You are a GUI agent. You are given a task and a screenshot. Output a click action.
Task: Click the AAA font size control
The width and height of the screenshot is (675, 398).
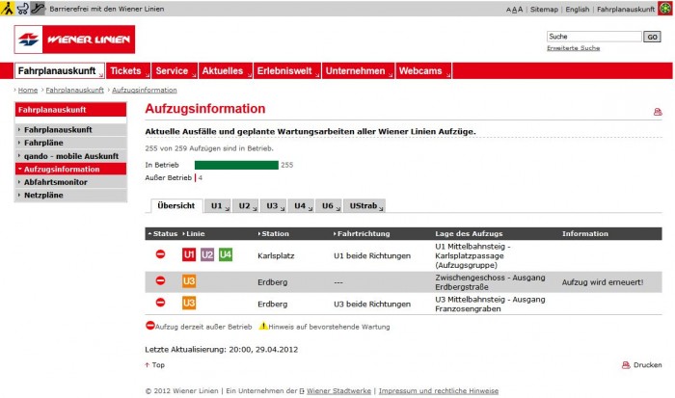coord(514,10)
